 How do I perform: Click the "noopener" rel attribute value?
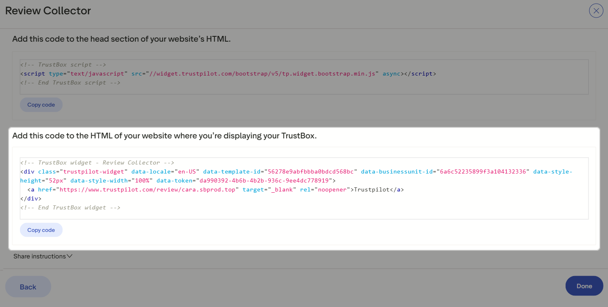[x=332, y=190]
